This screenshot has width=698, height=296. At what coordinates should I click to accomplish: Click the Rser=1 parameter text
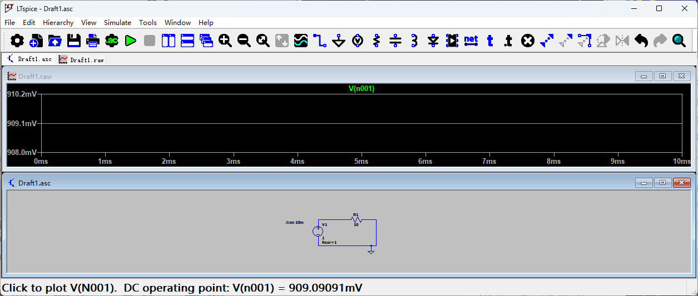click(329, 242)
